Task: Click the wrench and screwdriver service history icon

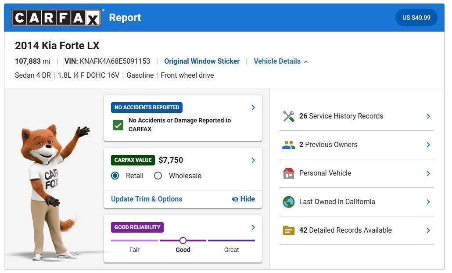Action: tap(289, 116)
